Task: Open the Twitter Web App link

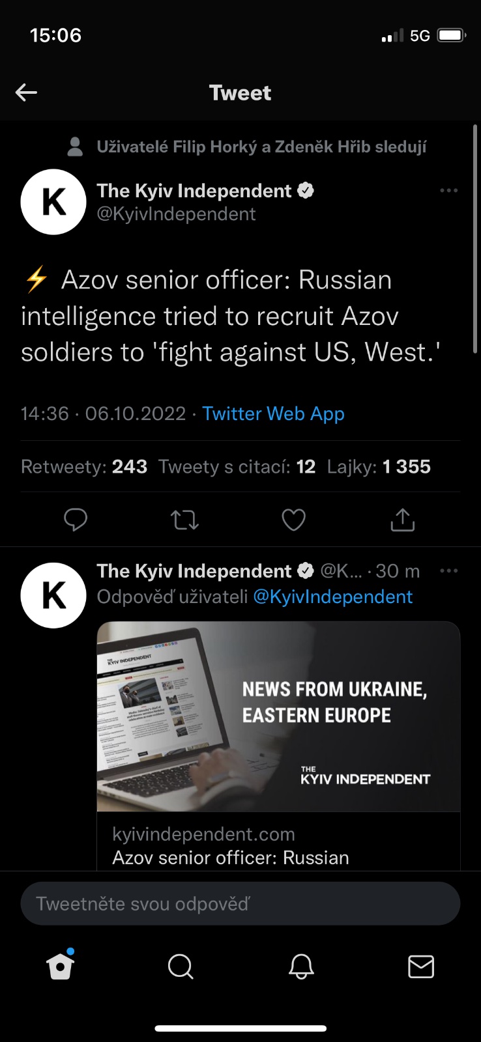Action: [x=273, y=414]
